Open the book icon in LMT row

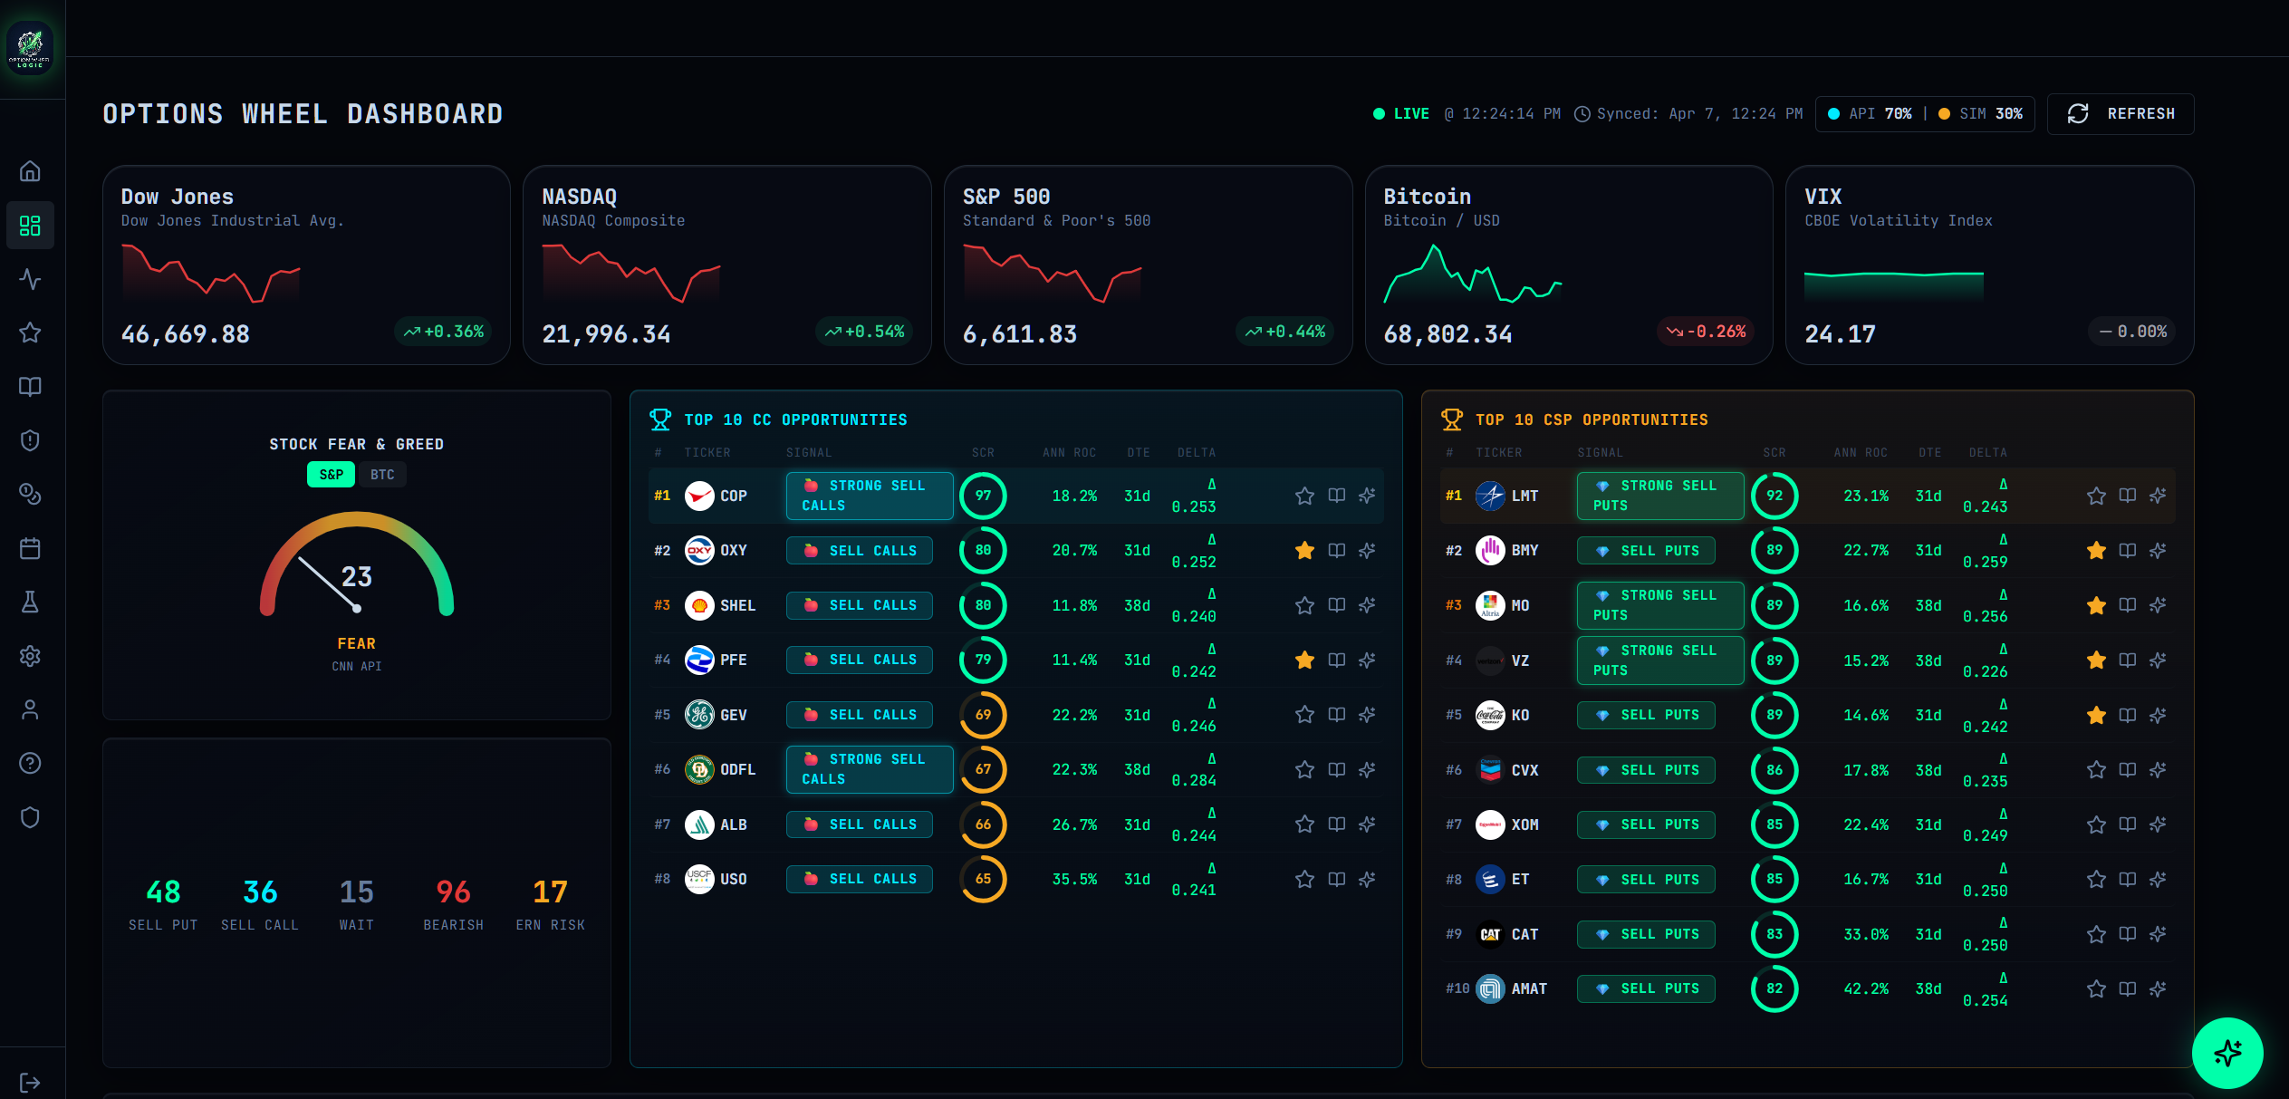click(2127, 496)
